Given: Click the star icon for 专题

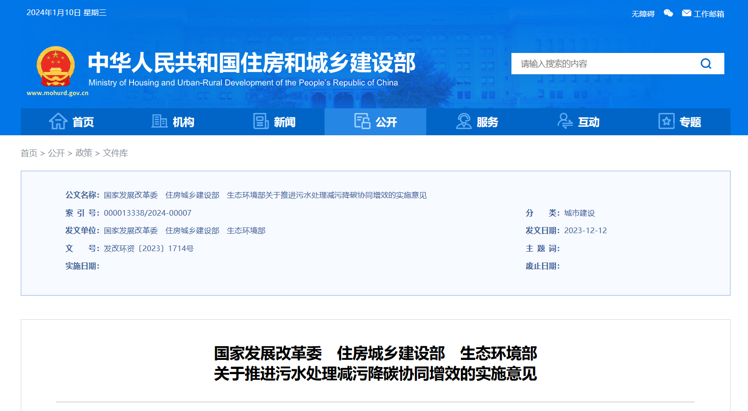Looking at the screenshot, I should click(x=666, y=122).
